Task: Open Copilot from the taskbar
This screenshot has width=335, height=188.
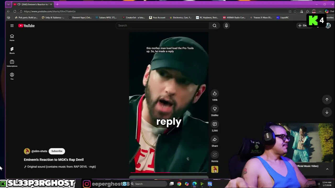Action: pyautogui.click(x=187, y=184)
